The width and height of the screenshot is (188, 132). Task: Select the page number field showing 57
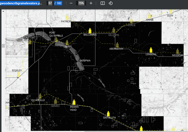pos(50,3)
